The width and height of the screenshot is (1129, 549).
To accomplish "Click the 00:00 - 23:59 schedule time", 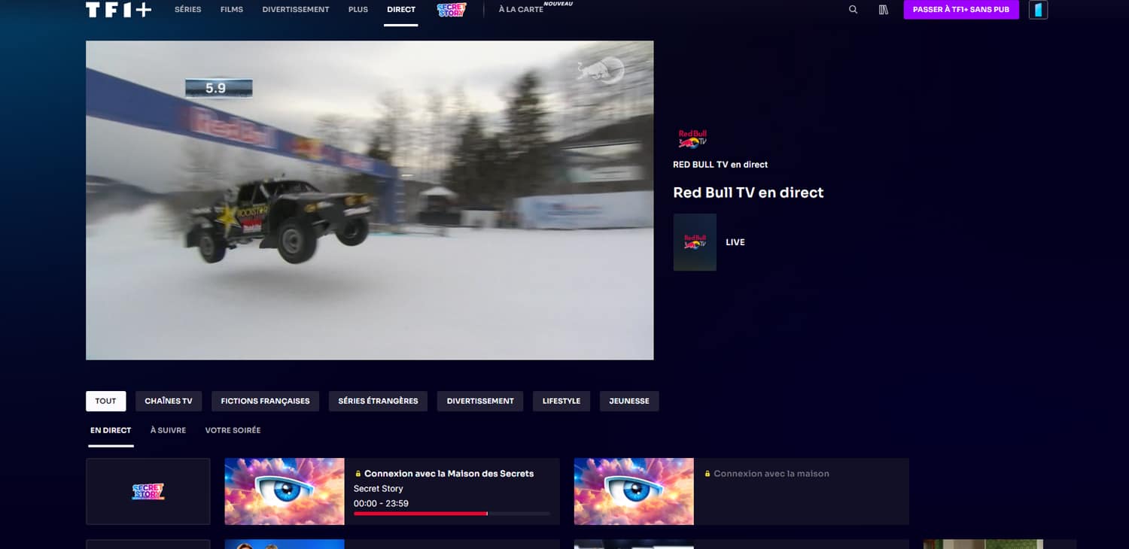I will coord(381,503).
